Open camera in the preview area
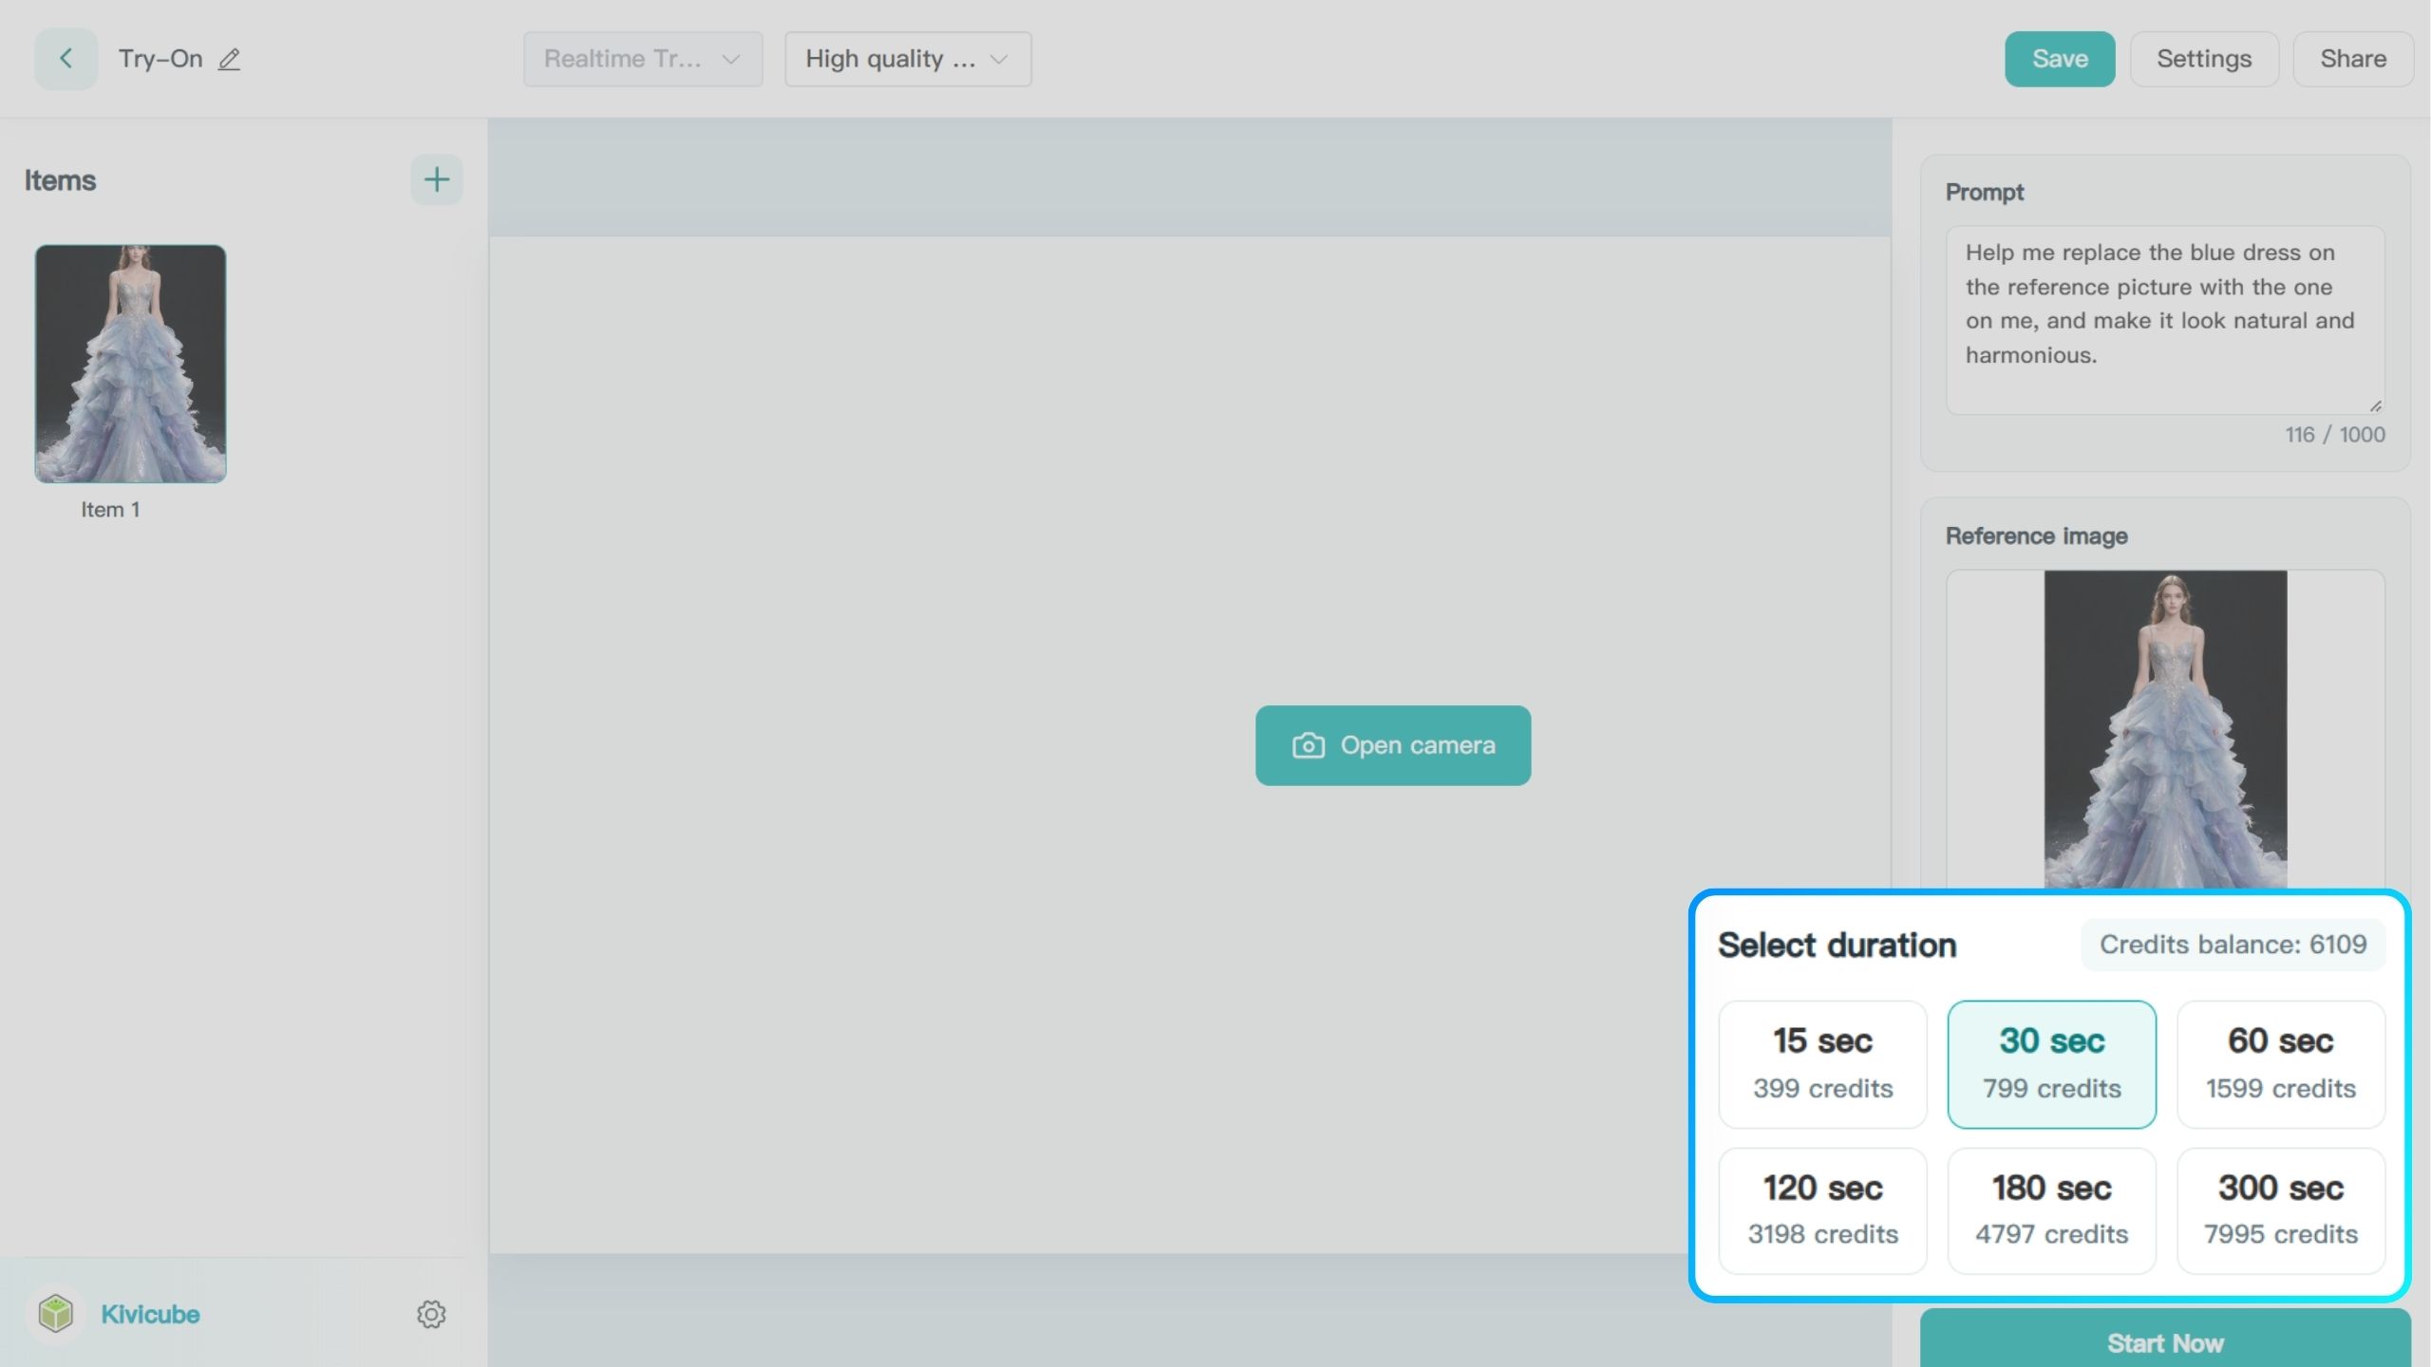2431x1367 pixels. click(1392, 745)
